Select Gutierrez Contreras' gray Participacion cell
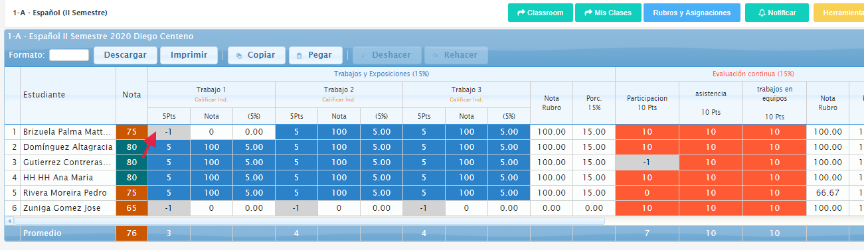This screenshot has width=864, height=250. pos(647,162)
